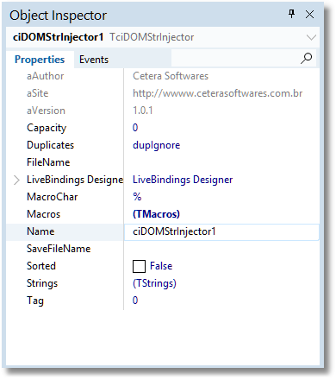Select the Duplicates property
The width and height of the screenshot is (336, 380).
[50, 145]
